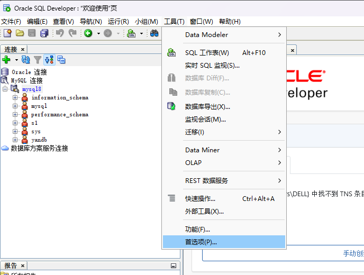Collapse the mysql8 connection node
The image size is (364, 275).
click(x=5, y=89)
